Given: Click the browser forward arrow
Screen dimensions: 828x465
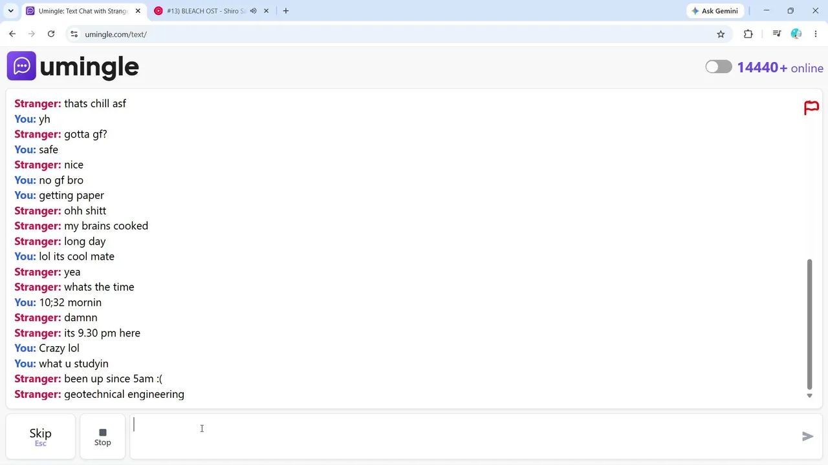Looking at the screenshot, I should coord(32,34).
